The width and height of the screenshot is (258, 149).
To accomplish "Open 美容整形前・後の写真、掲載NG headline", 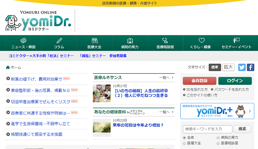I will [40, 91].
